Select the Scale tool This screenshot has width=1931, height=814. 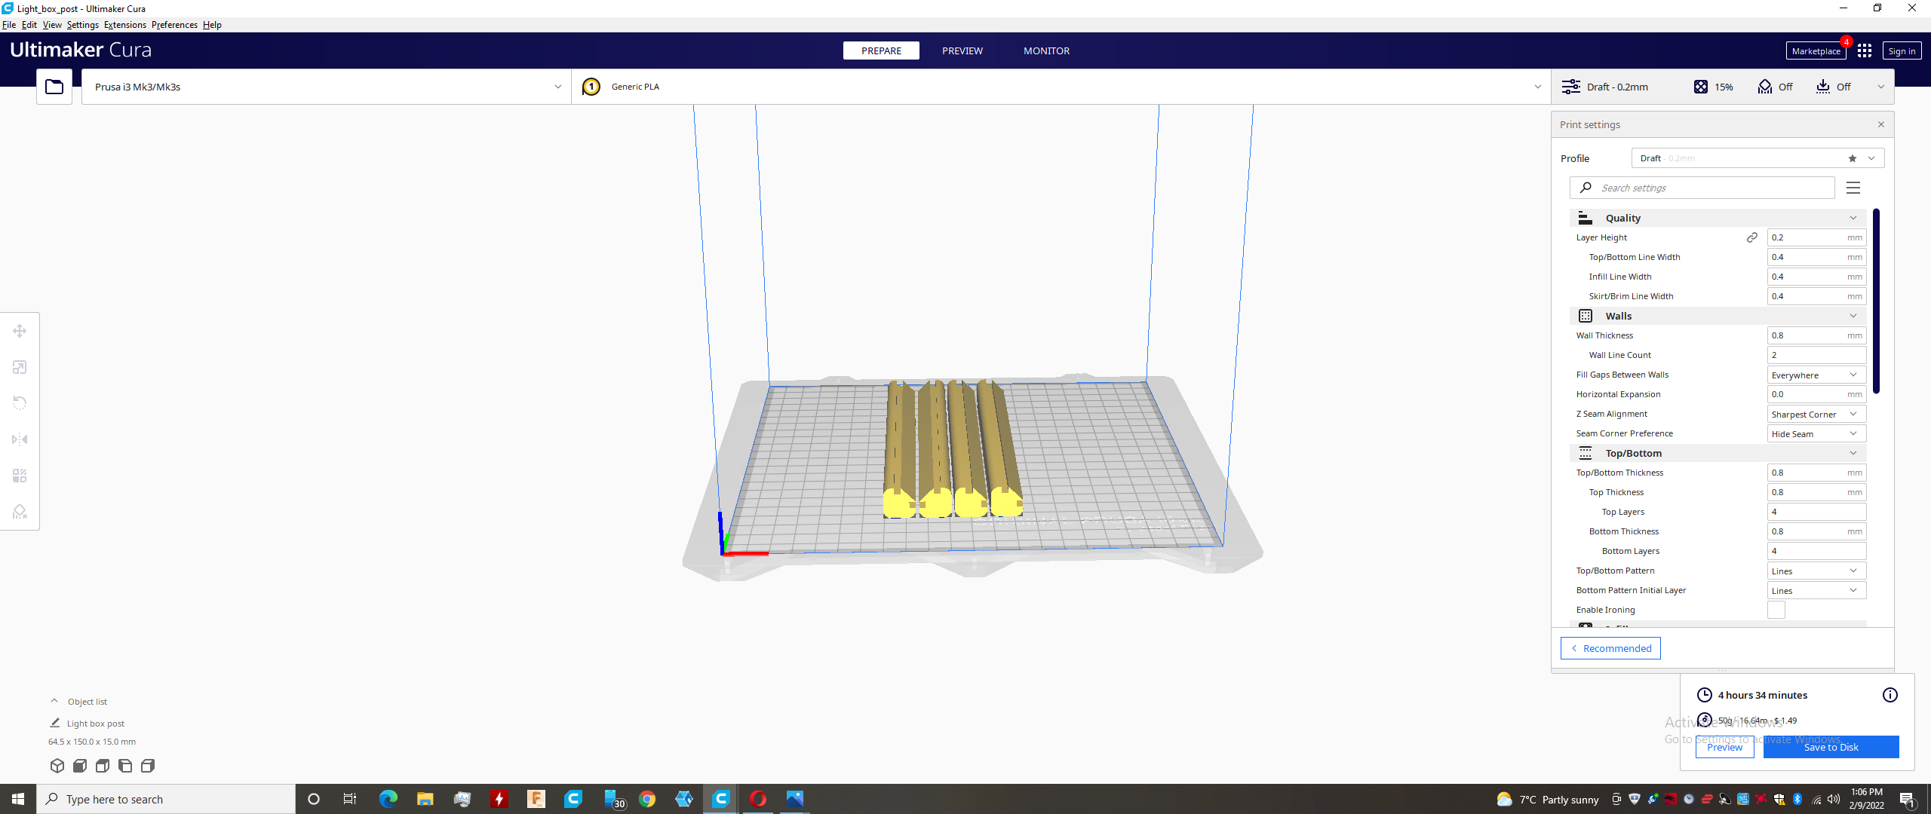(x=19, y=366)
